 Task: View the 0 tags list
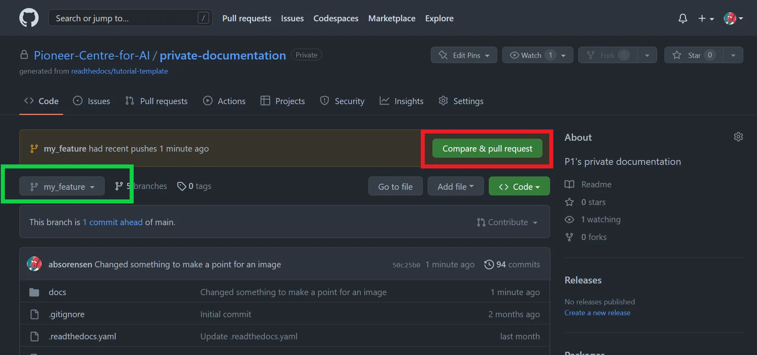coord(194,186)
